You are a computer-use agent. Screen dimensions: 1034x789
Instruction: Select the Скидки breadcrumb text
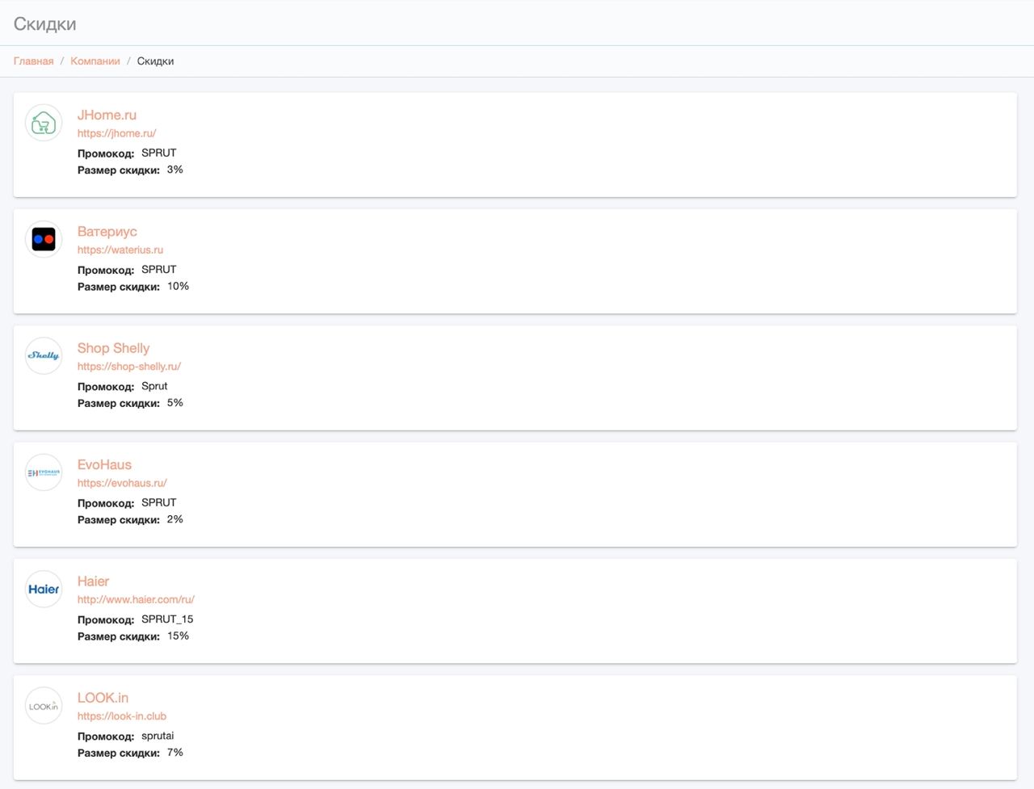pos(155,61)
